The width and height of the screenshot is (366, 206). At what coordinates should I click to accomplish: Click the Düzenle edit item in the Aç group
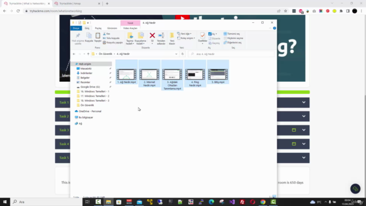pos(214,38)
